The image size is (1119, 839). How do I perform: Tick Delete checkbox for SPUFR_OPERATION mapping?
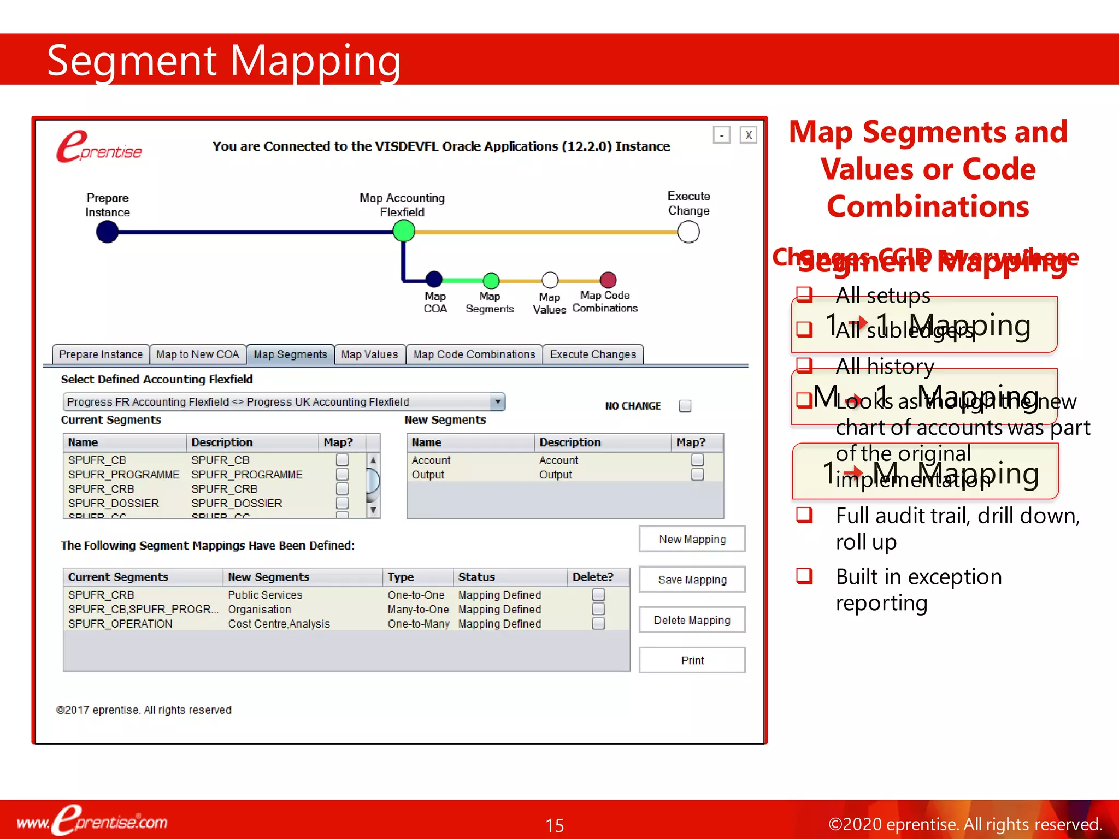click(x=598, y=623)
